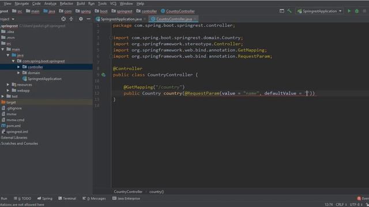369x207 pixels.
Task: Open the Spring tool window
Action: coord(45,198)
